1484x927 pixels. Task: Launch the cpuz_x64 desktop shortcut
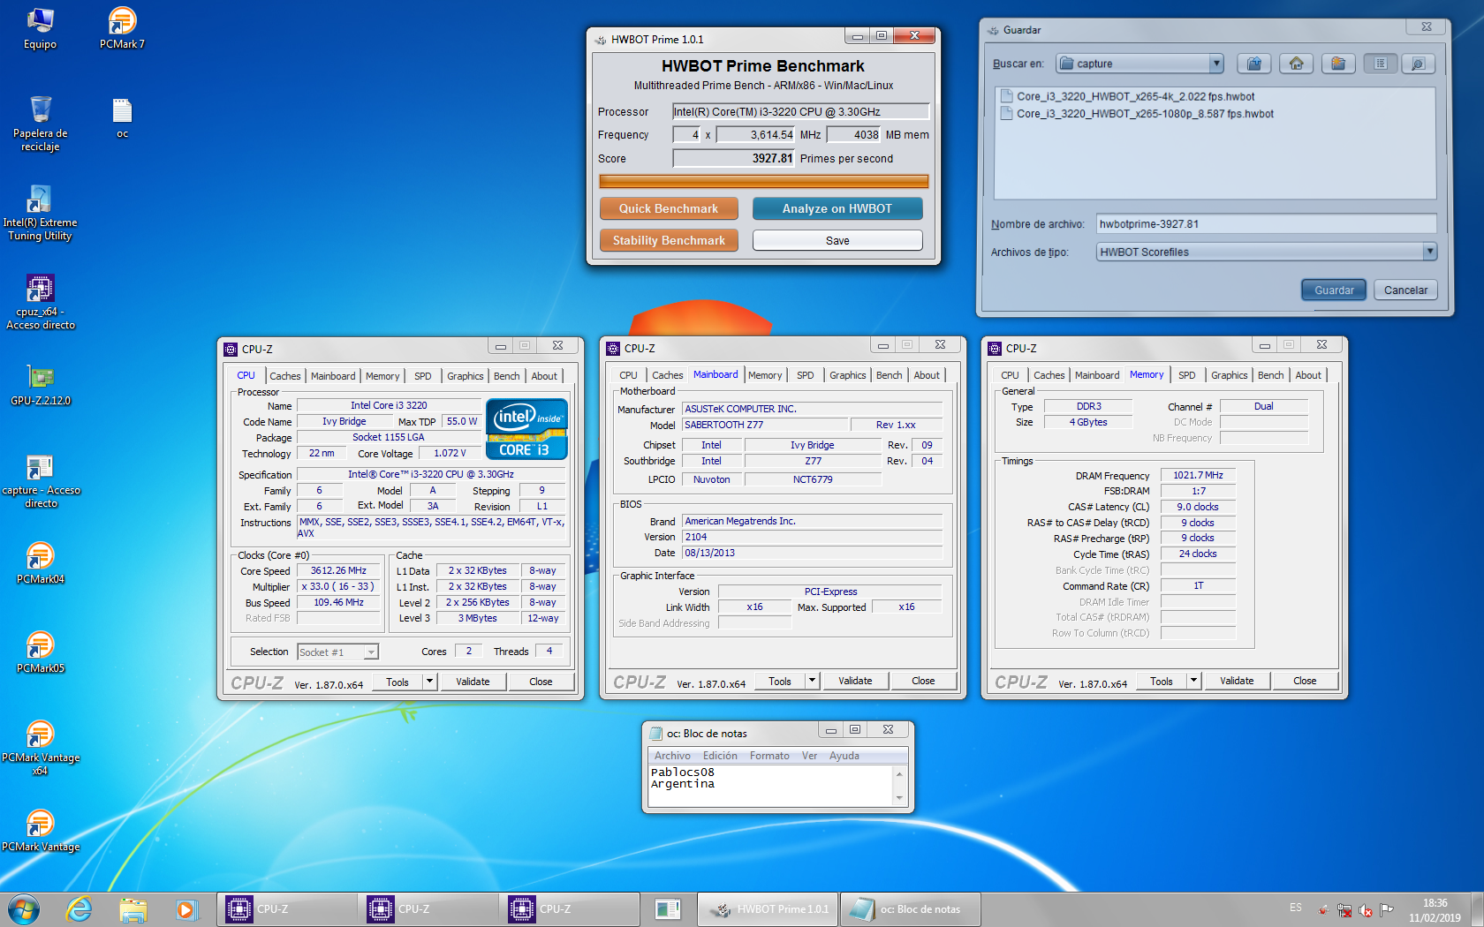click(40, 302)
